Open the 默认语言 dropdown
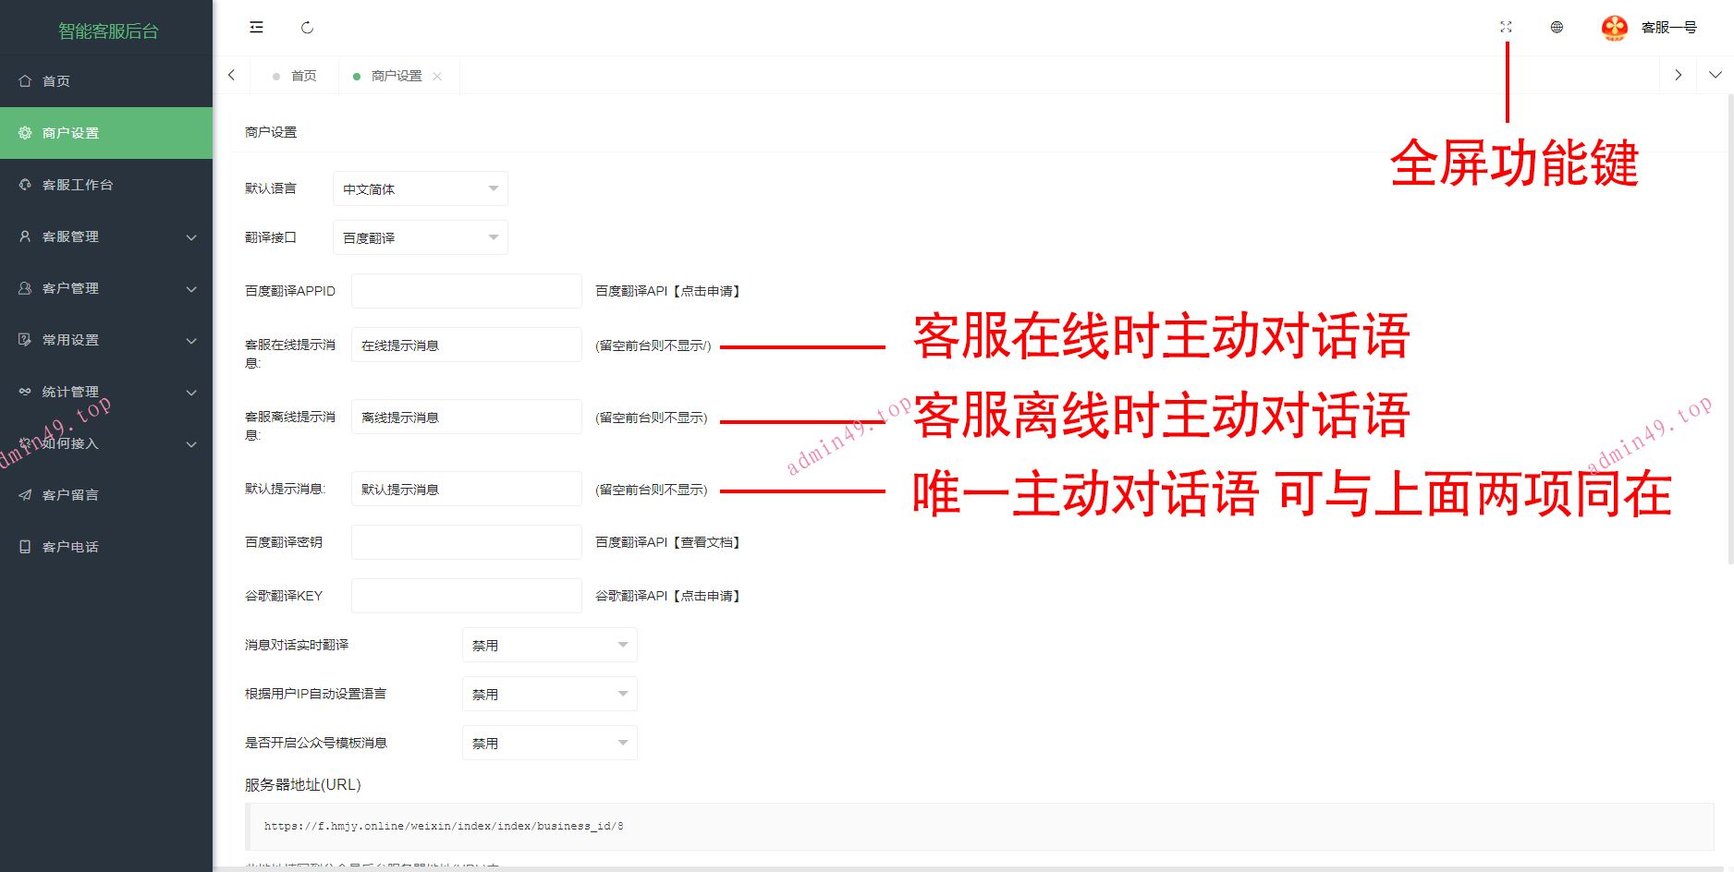Viewport: 1734px width, 872px height. [x=420, y=189]
